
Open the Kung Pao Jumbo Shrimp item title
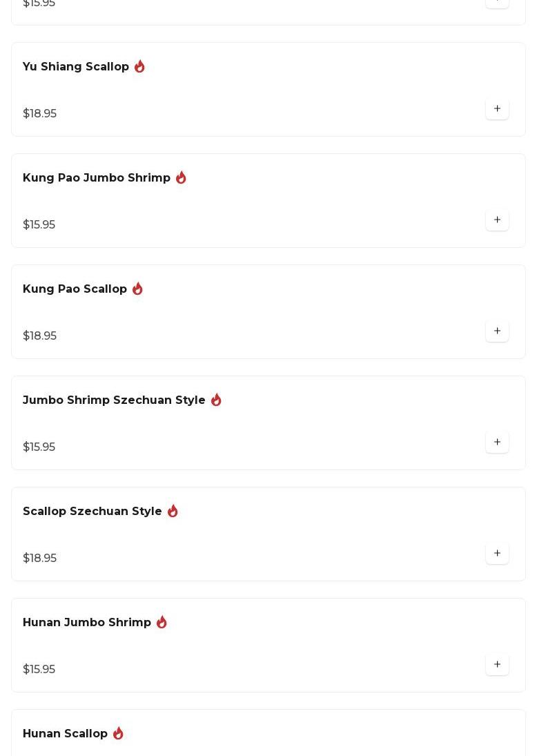point(97,178)
